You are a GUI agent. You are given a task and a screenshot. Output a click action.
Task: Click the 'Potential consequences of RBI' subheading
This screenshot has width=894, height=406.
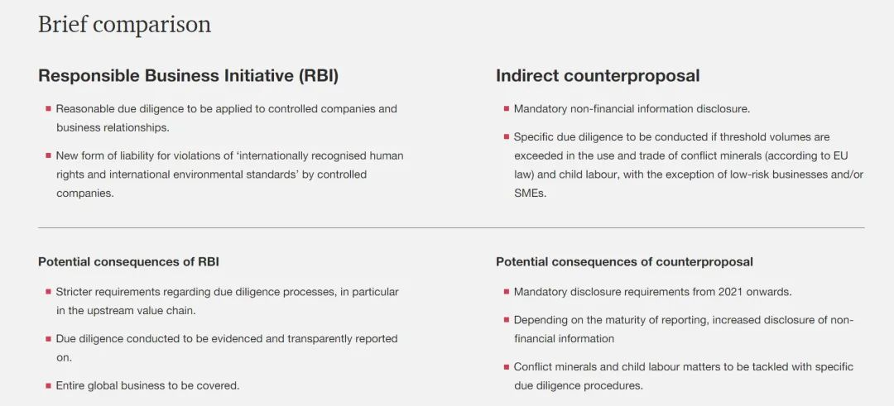[x=128, y=262]
